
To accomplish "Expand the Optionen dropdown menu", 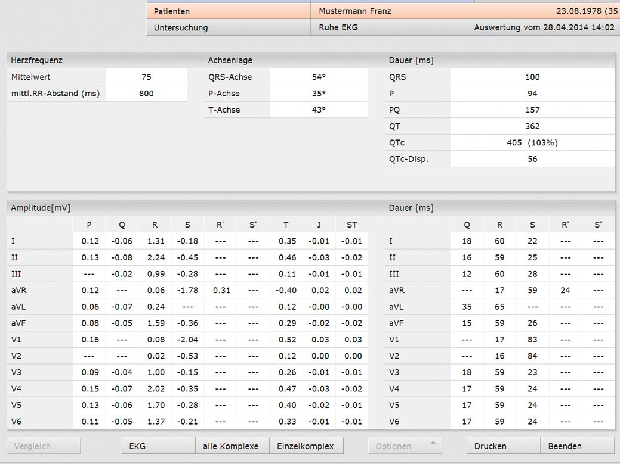I will click(405, 446).
